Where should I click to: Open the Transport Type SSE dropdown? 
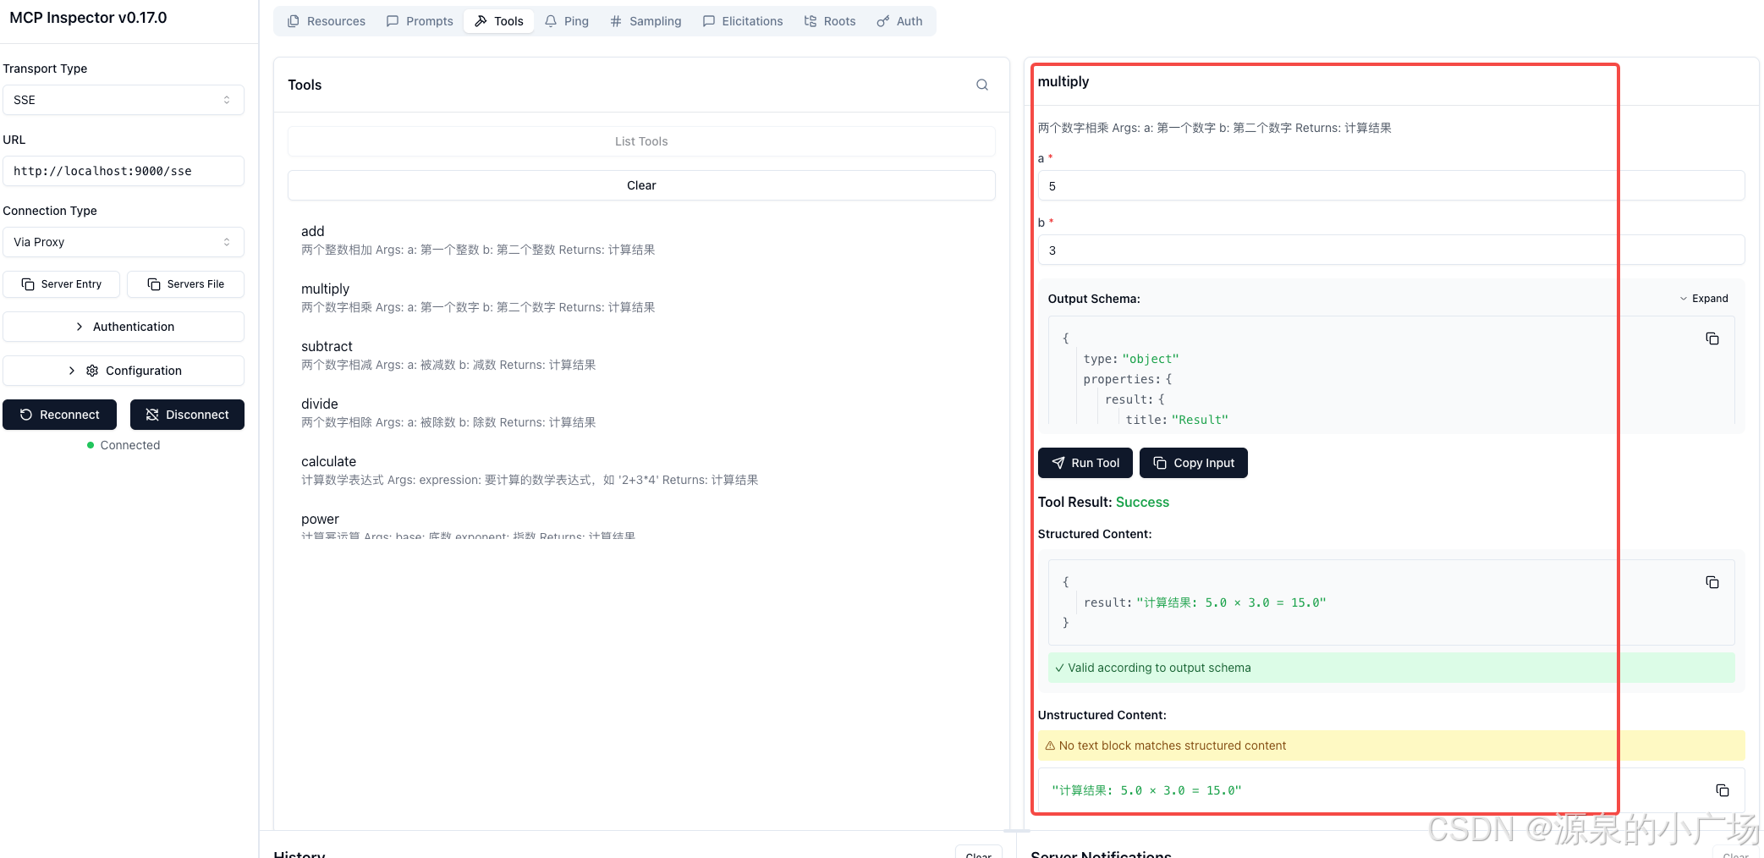[x=123, y=100]
